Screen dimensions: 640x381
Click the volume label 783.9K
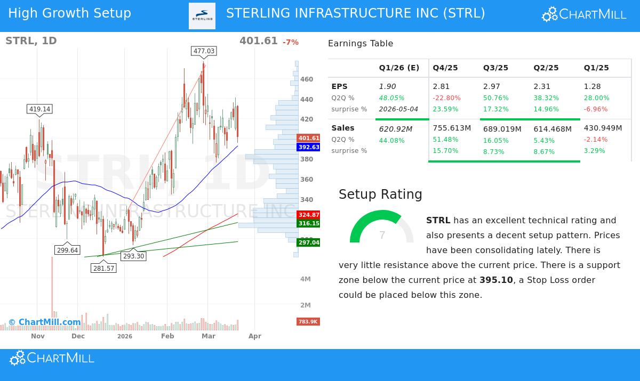308,321
